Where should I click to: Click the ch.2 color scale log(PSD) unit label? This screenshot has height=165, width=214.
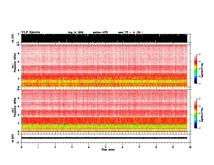pos(202,115)
